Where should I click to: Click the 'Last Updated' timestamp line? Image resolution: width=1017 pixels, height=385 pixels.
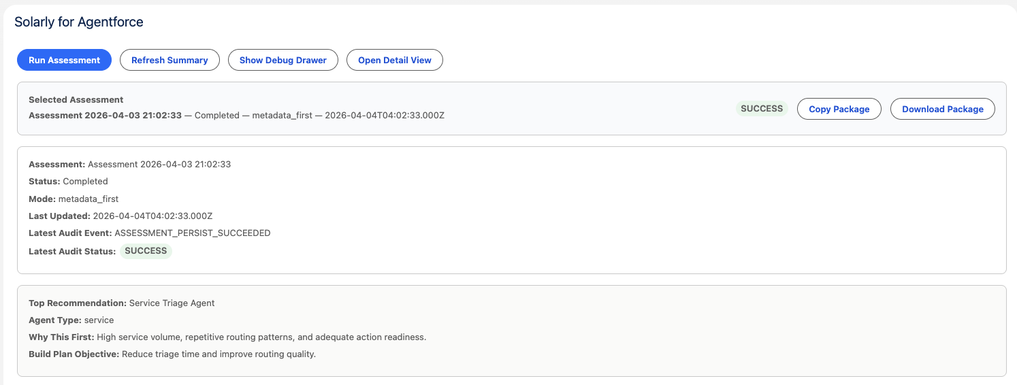click(120, 216)
